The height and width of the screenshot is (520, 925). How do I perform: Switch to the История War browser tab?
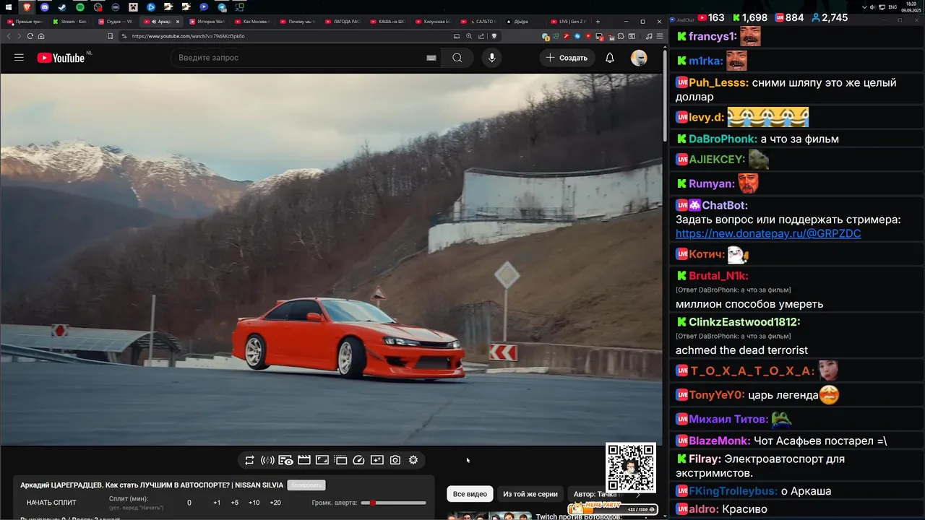(x=206, y=22)
